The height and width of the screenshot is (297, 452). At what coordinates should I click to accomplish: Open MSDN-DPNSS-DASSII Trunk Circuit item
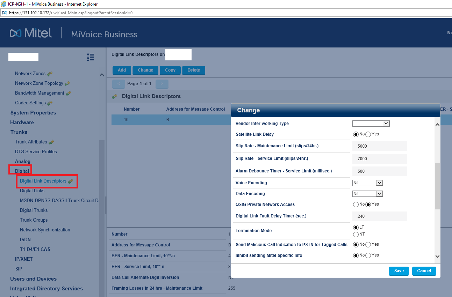[x=59, y=201]
